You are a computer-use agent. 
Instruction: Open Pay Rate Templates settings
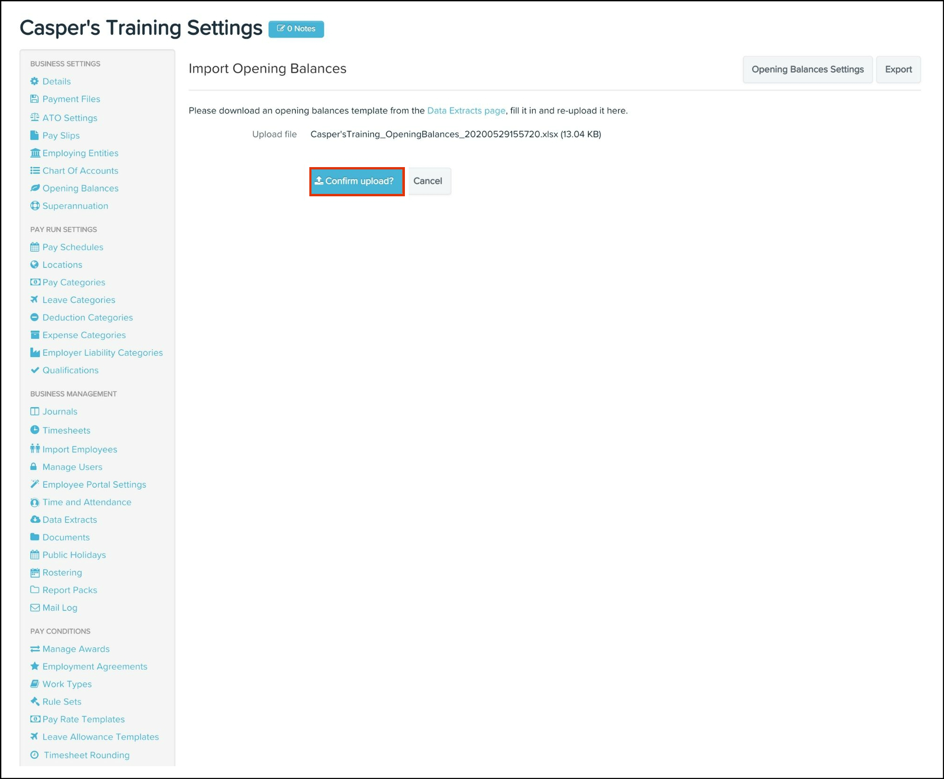pos(83,719)
